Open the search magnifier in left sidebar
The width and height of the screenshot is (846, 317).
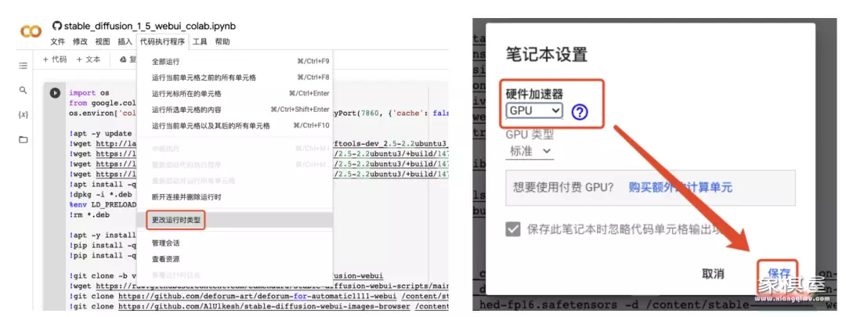click(23, 90)
